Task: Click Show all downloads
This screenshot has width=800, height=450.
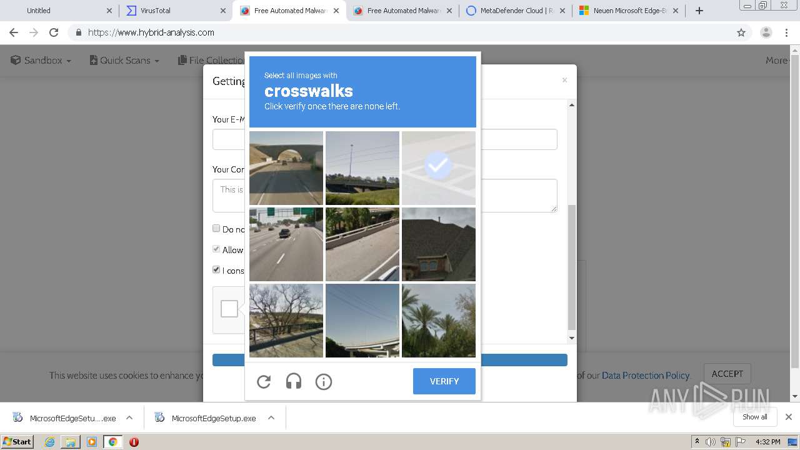Action: (755, 417)
